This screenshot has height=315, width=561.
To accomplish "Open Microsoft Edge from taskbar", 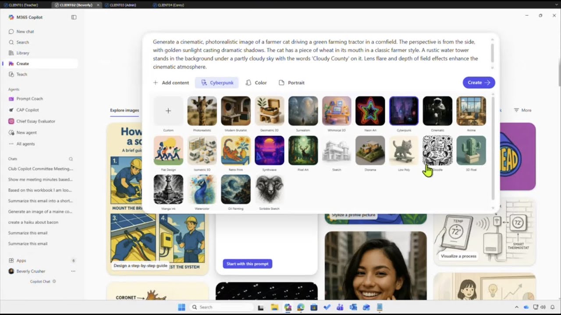I will (301, 307).
